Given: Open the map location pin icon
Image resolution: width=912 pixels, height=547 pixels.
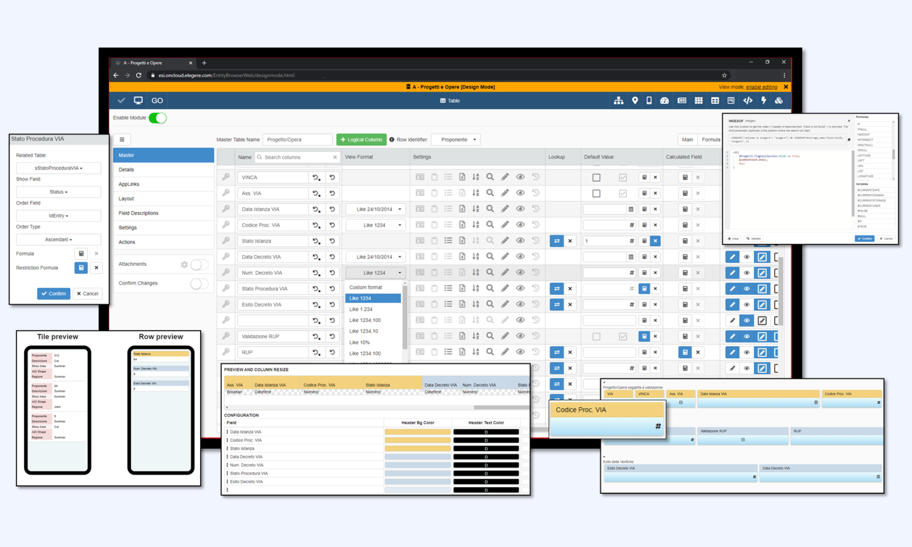Looking at the screenshot, I should [635, 101].
